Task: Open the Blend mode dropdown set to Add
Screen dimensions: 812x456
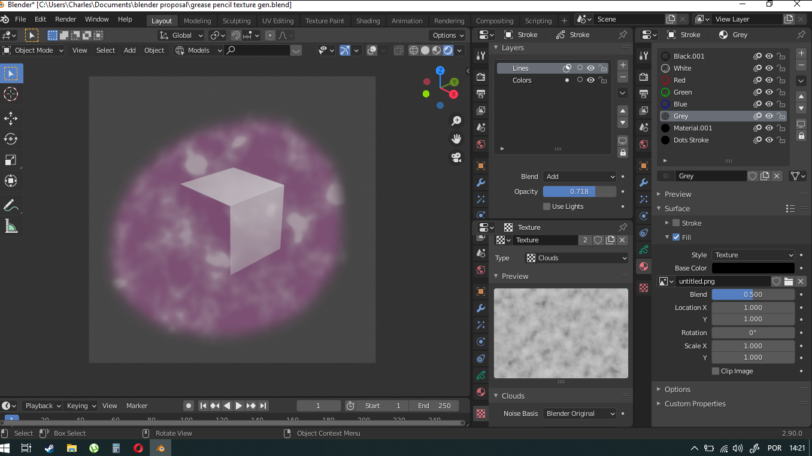Action: coord(580,177)
